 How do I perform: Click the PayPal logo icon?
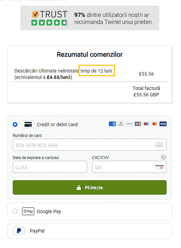pyautogui.click(x=19, y=231)
